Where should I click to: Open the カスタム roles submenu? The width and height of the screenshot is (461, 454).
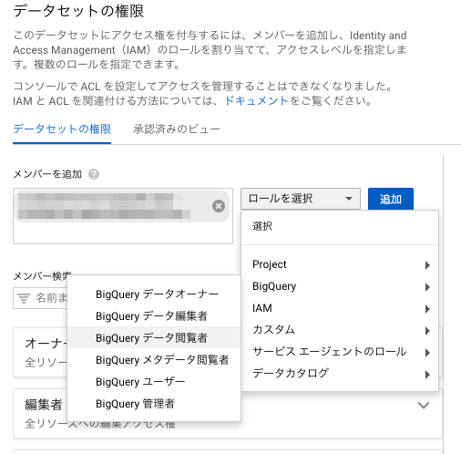click(340, 330)
